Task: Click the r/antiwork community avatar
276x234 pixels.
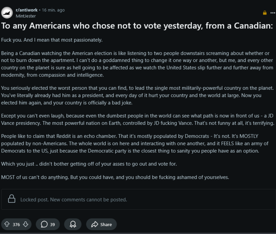Action: (7, 13)
